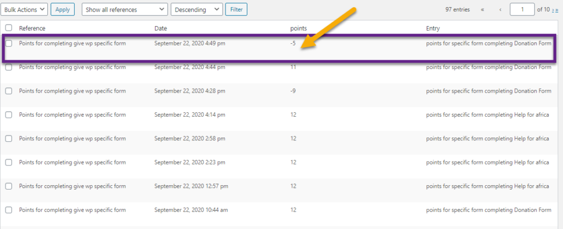563x229 pixels.
Task: Open the Bulk Actions dropdown
Action: pyautogui.click(x=25, y=9)
